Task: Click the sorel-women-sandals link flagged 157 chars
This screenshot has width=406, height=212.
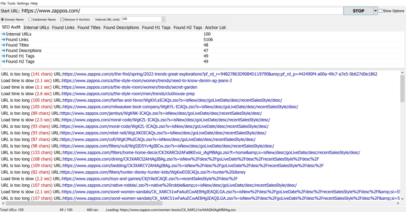Action: pos(231,198)
